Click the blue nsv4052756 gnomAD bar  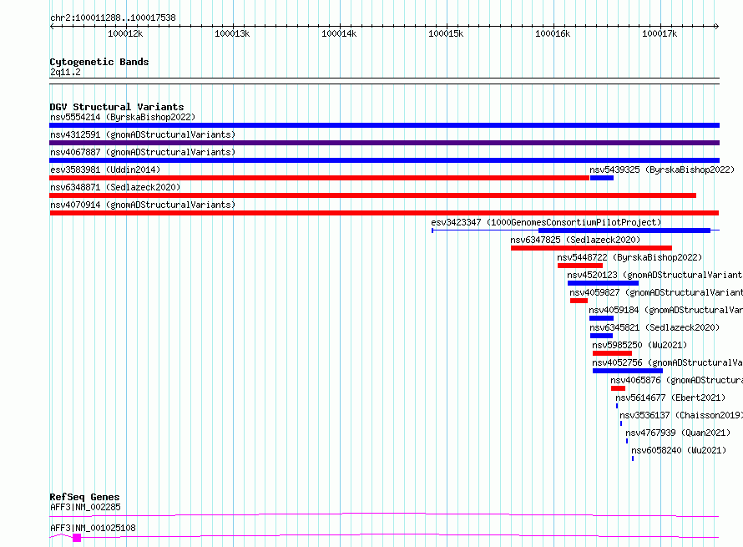pos(628,371)
